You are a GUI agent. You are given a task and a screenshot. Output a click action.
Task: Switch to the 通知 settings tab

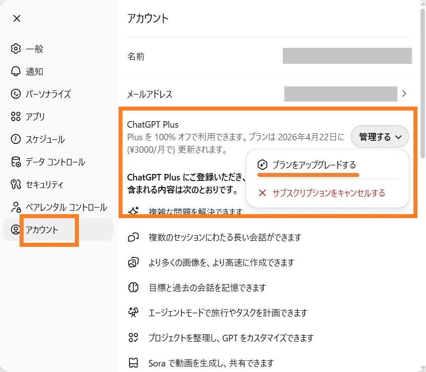pos(35,71)
